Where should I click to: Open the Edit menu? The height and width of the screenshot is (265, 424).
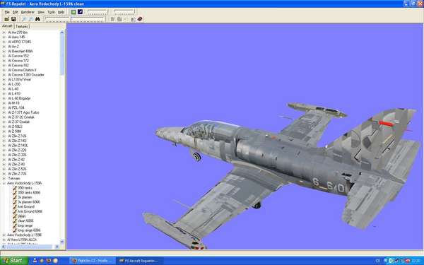coord(15,12)
